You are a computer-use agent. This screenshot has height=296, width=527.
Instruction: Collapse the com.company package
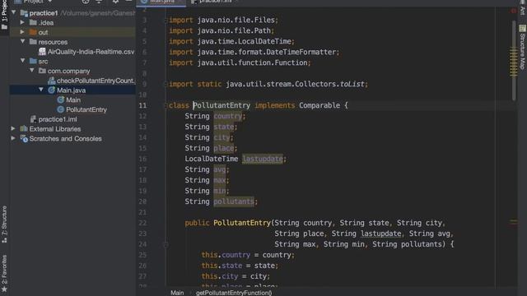[32, 71]
